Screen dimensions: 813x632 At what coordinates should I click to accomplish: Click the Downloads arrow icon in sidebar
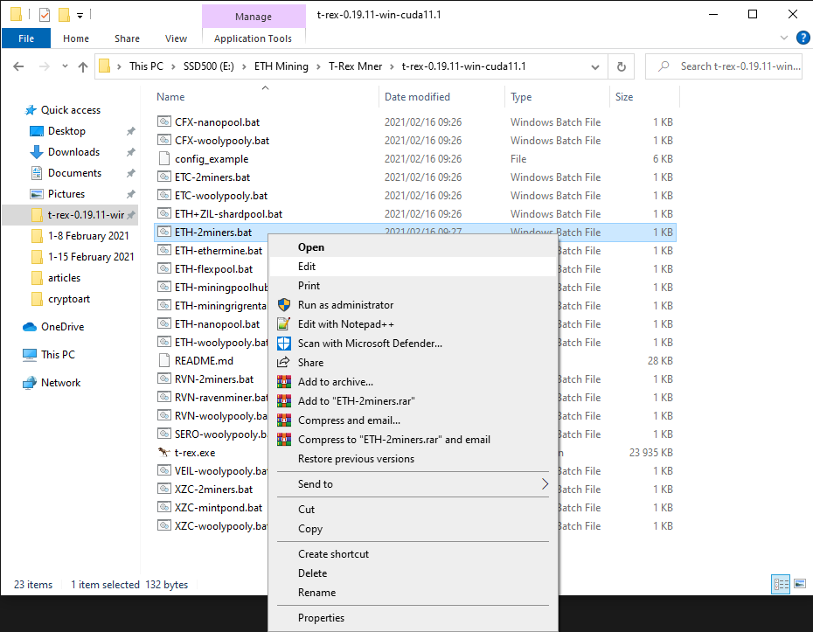37,152
